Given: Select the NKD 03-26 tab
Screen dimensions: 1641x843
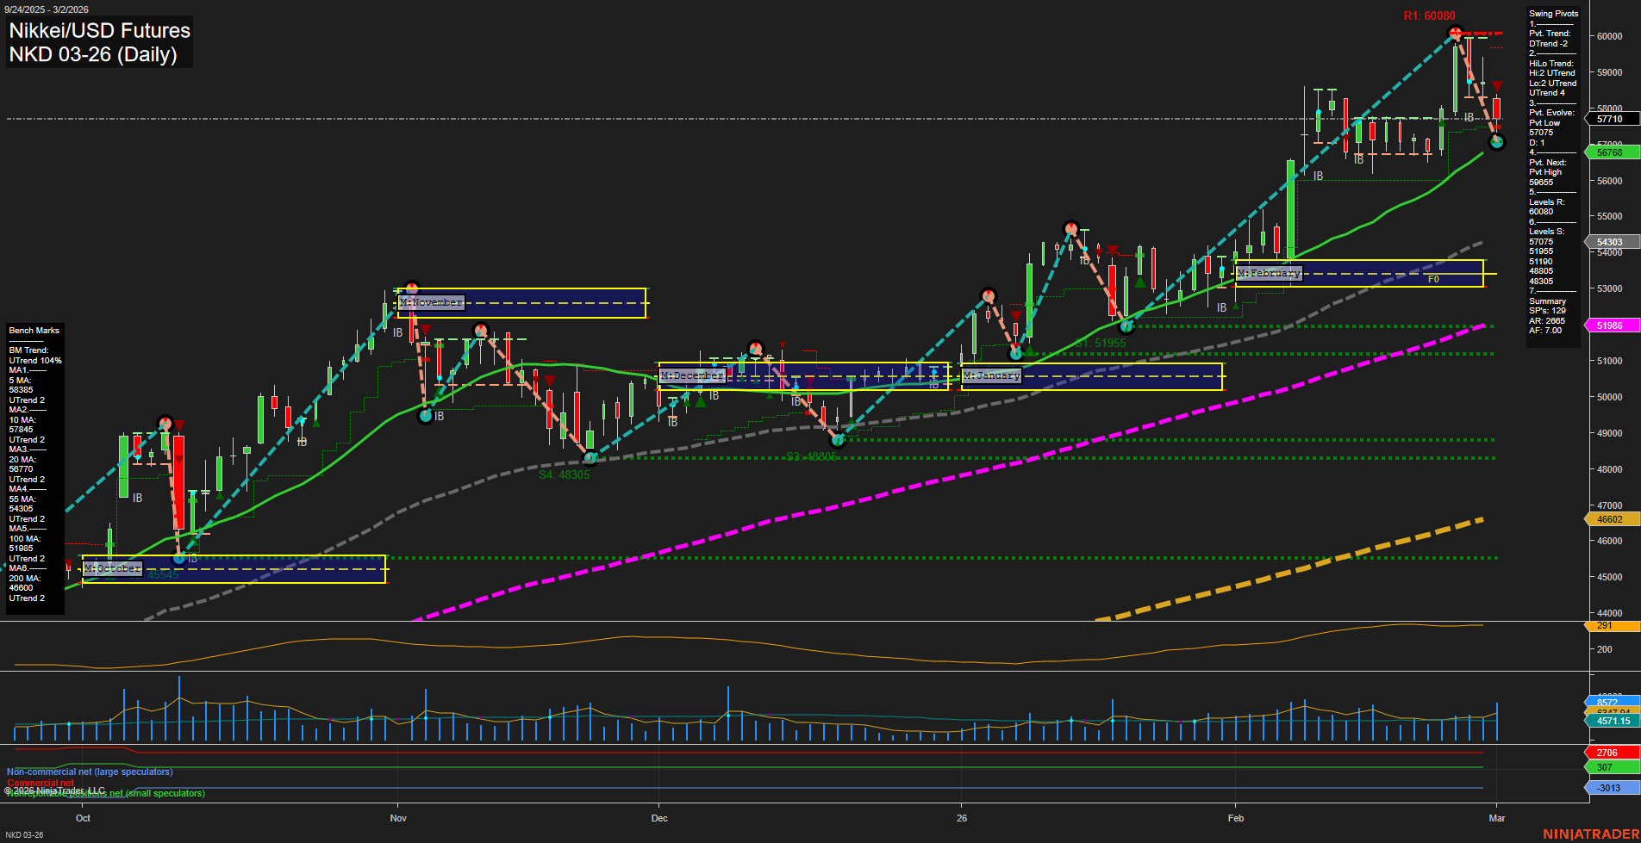Looking at the screenshot, I should point(26,834).
